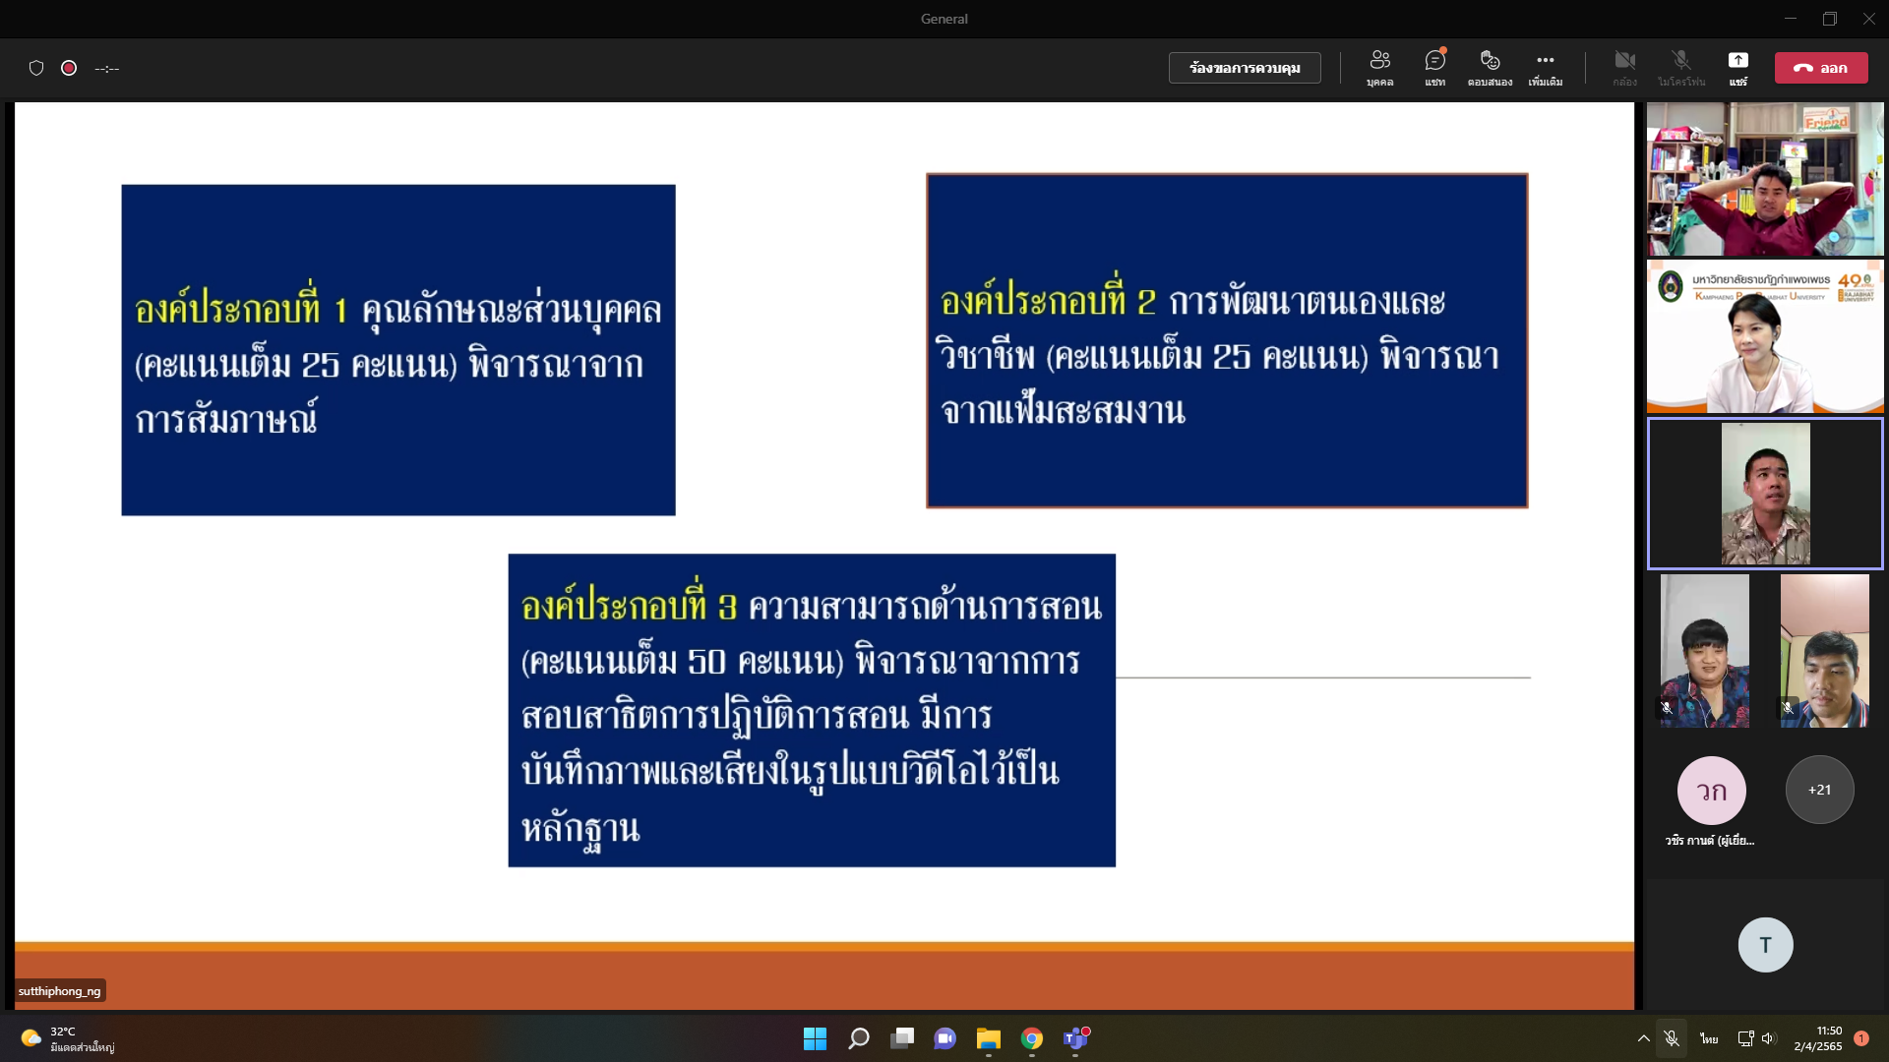
Task: Expand hidden system tray icons
Action: coord(1643,1038)
